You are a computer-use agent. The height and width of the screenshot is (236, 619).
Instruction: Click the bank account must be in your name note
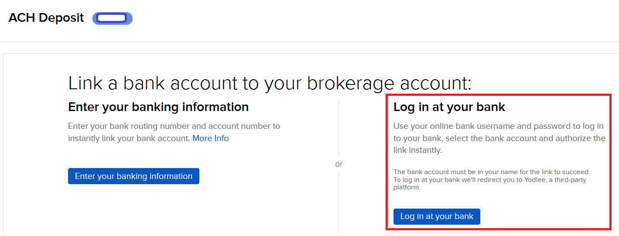tap(492, 172)
